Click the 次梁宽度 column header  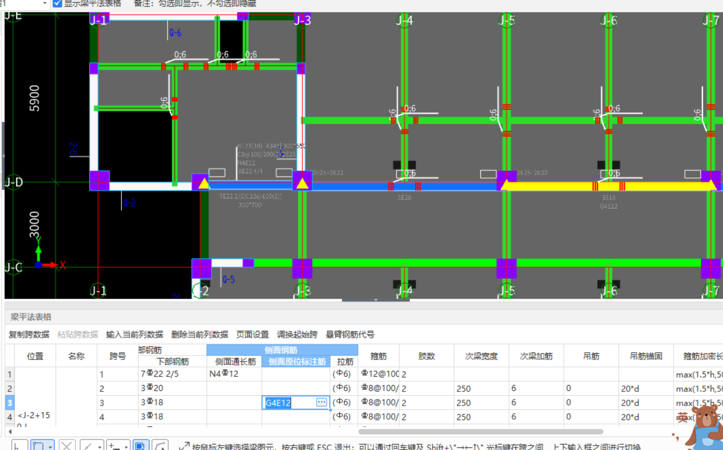click(481, 356)
